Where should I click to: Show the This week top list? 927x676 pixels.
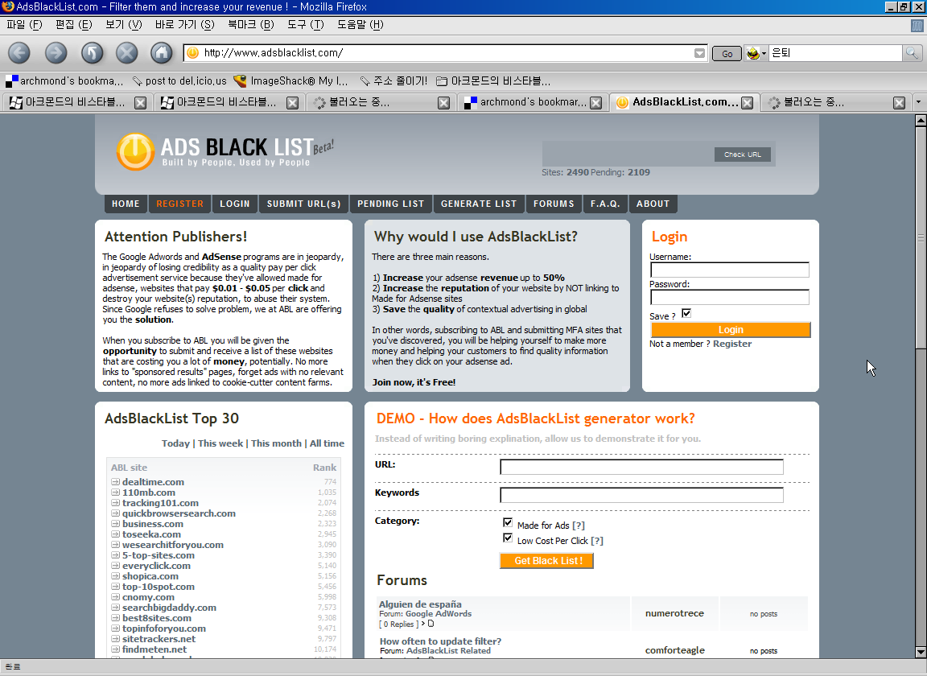pos(220,443)
